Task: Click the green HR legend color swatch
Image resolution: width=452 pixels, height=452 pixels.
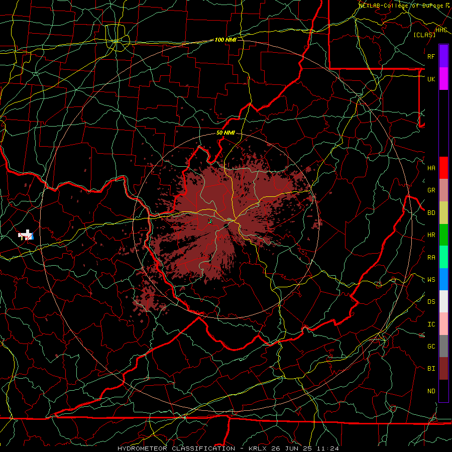Action: 443,235
